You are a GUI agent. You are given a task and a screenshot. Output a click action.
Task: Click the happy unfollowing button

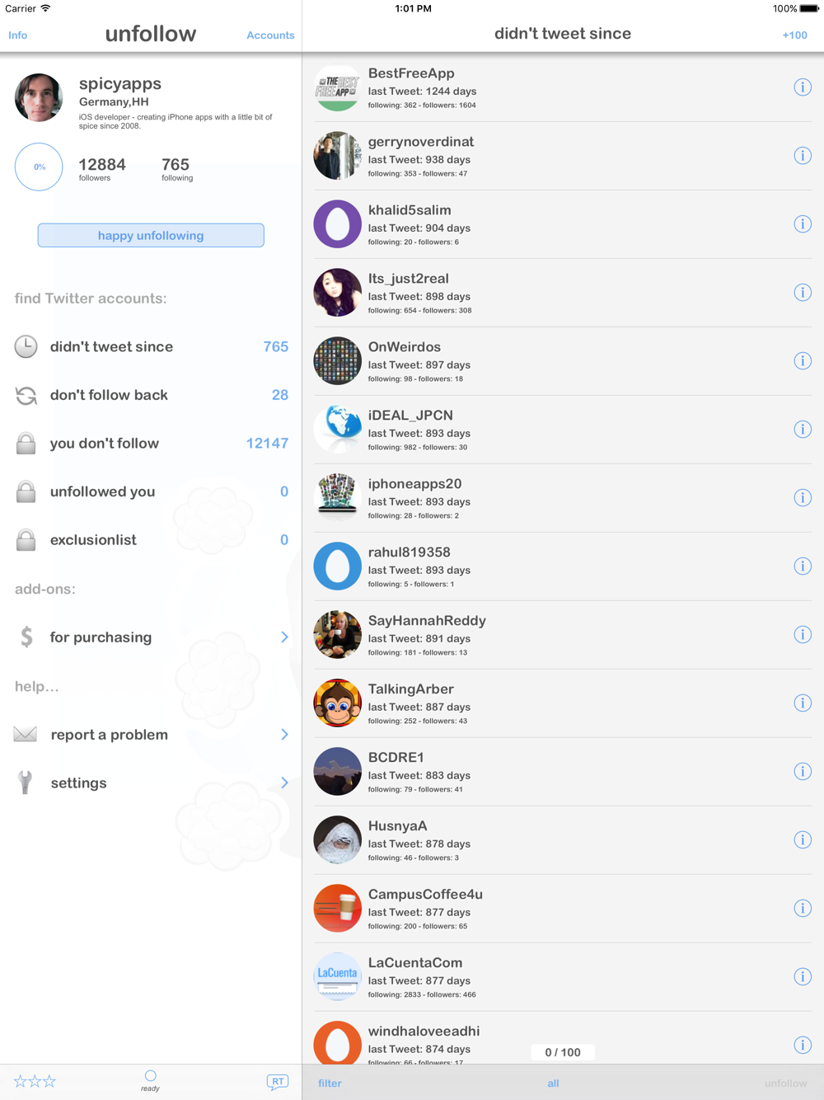tap(151, 235)
